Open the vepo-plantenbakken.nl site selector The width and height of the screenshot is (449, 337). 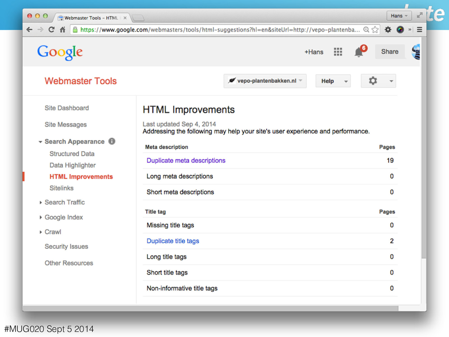click(265, 81)
